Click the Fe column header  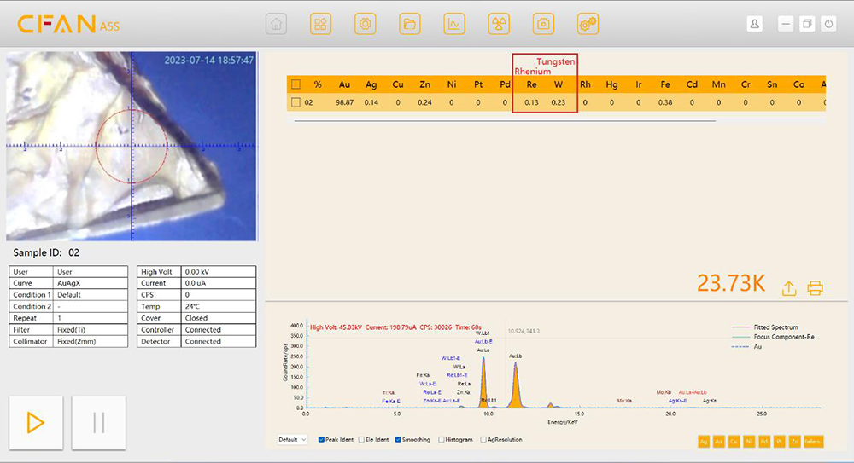665,84
